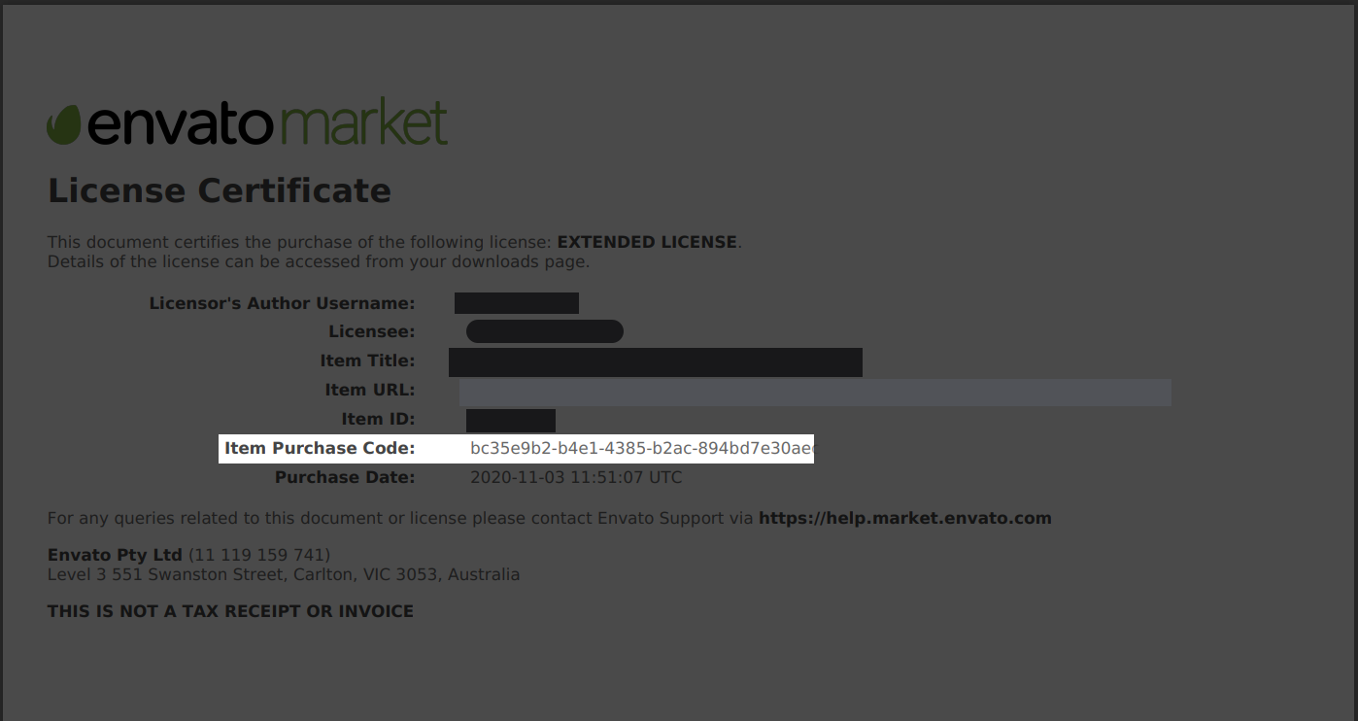Click the Purchase Date label
The width and height of the screenshot is (1358, 721).
[345, 478]
